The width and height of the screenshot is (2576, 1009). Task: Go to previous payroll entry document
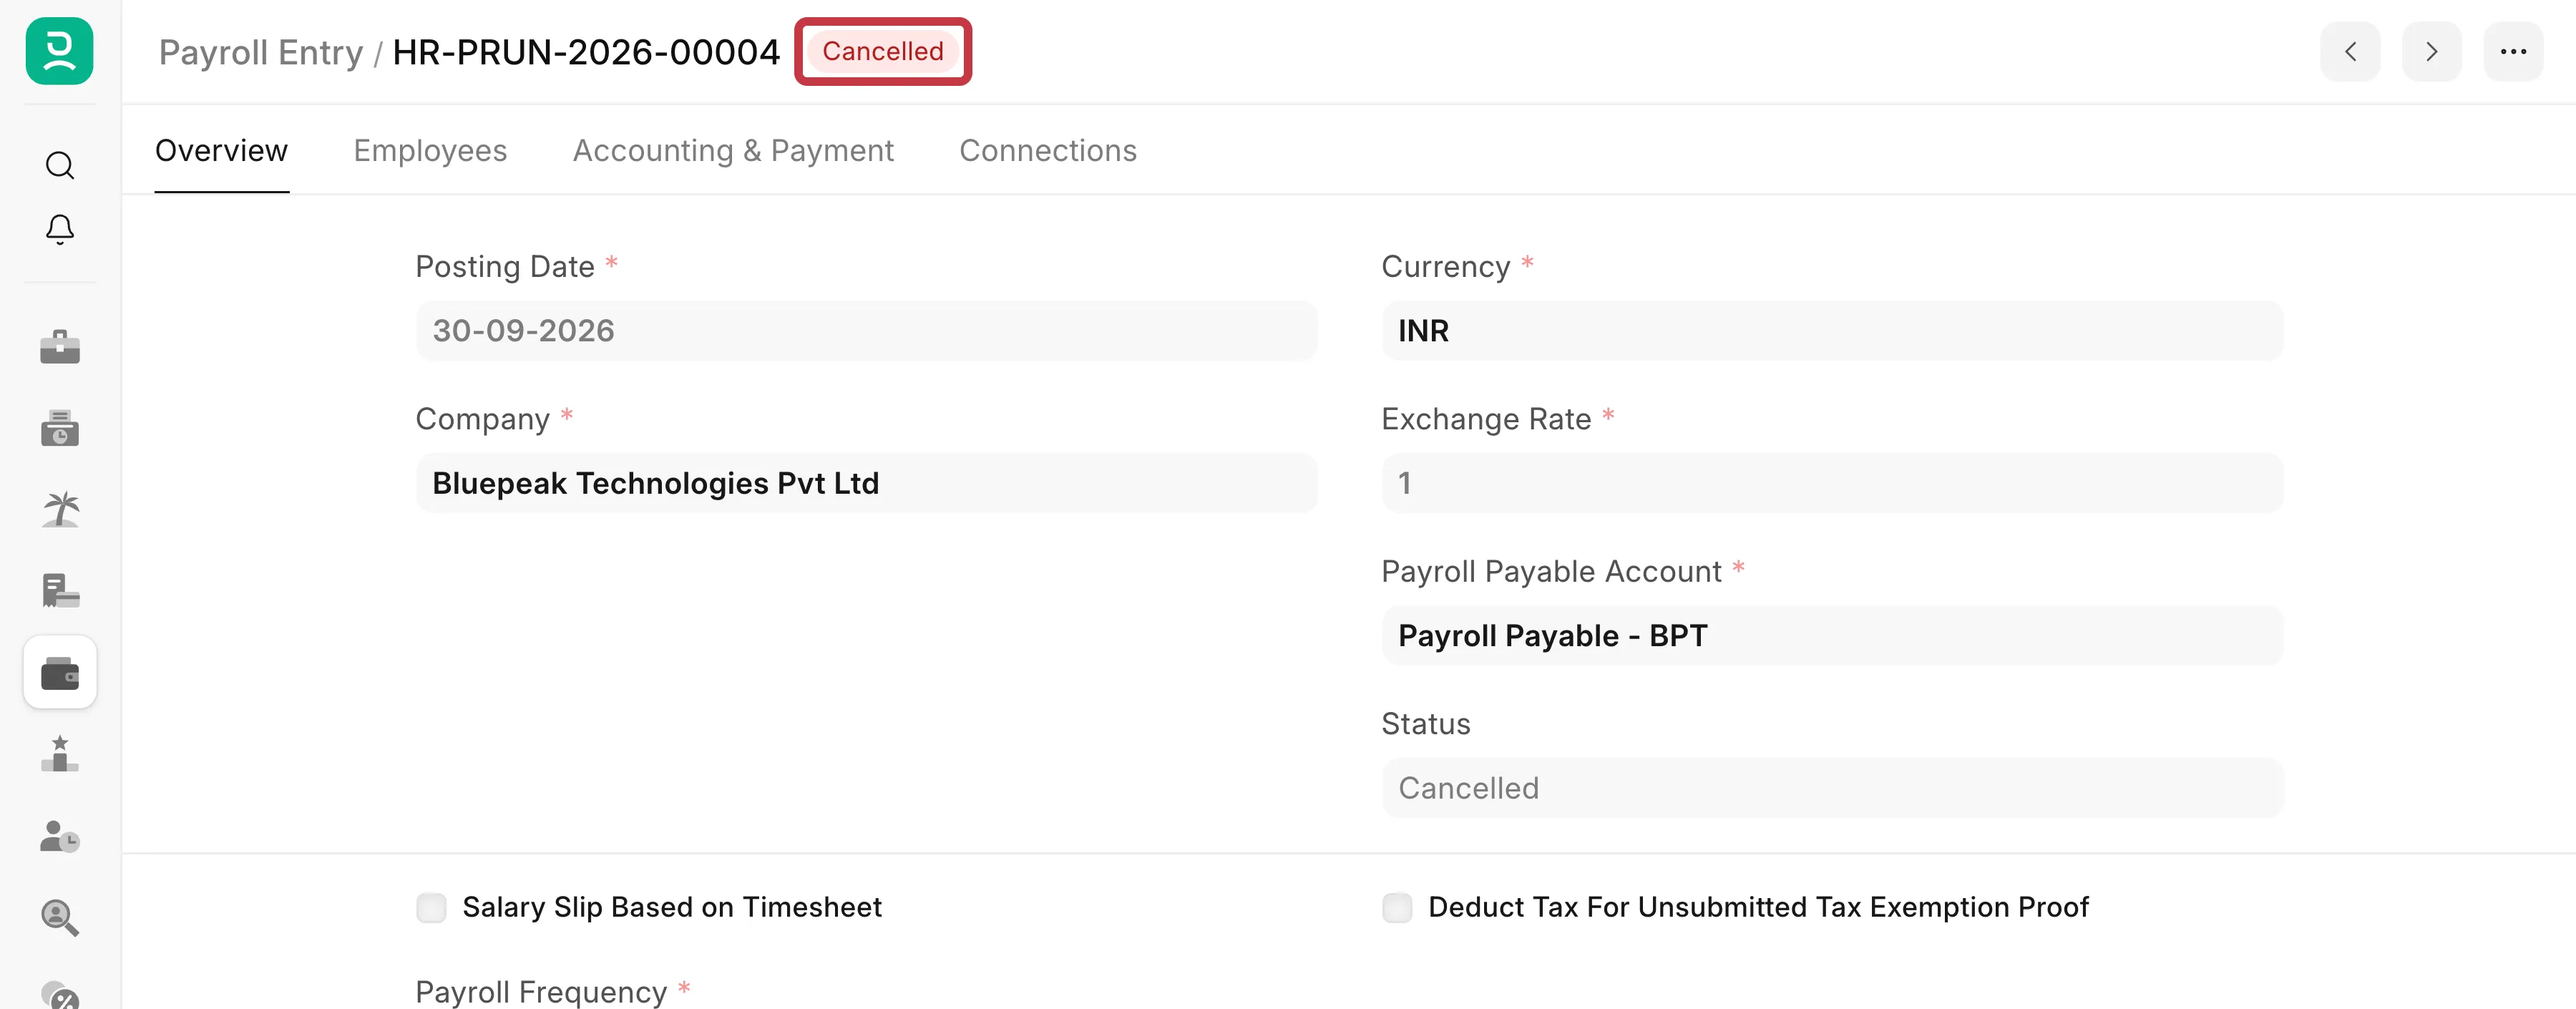tap(2350, 51)
